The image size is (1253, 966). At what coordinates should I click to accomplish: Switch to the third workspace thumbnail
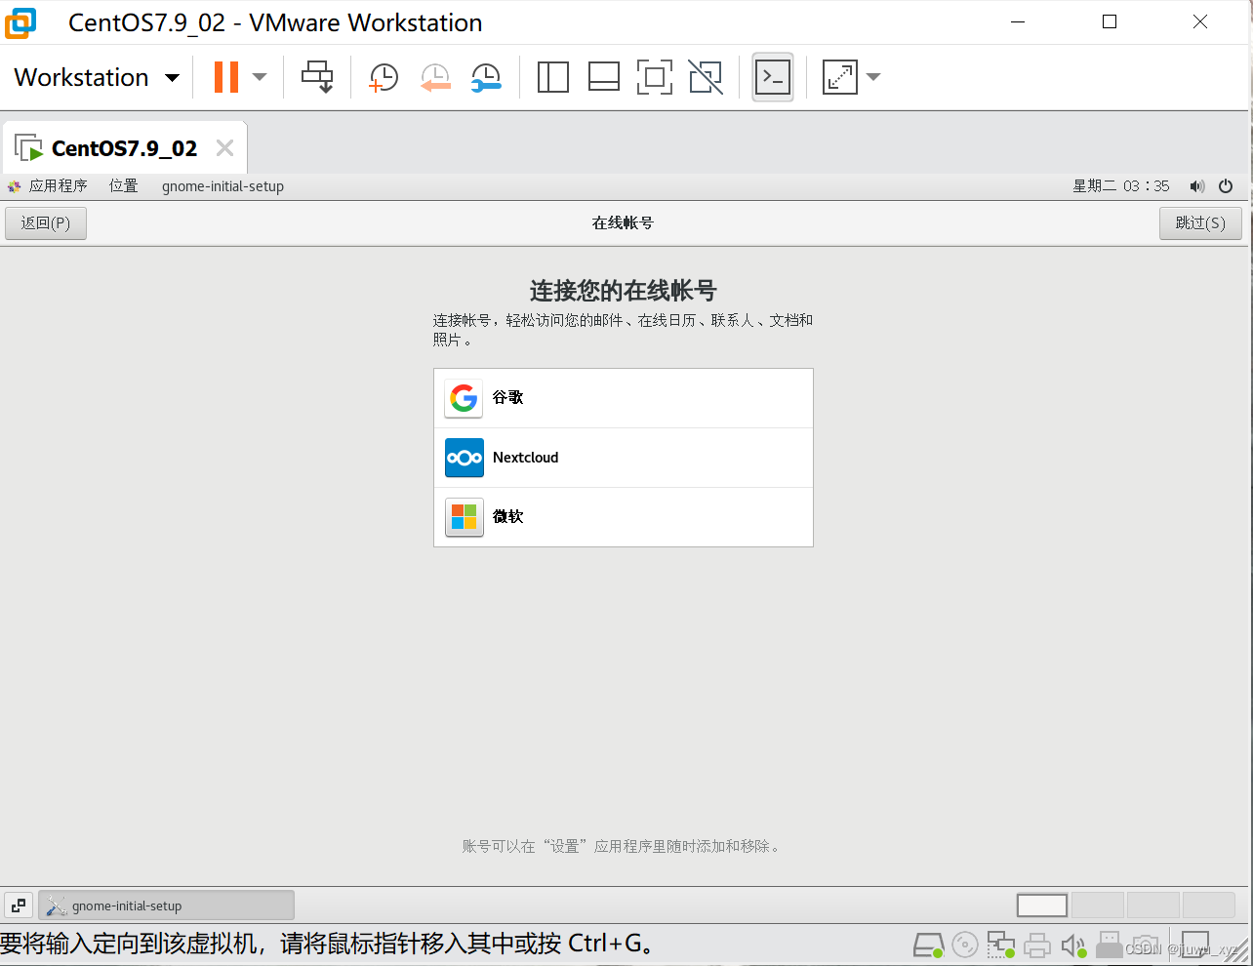tap(1152, 906)
